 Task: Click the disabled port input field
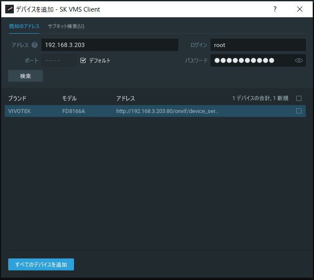(x=59, y=60)
